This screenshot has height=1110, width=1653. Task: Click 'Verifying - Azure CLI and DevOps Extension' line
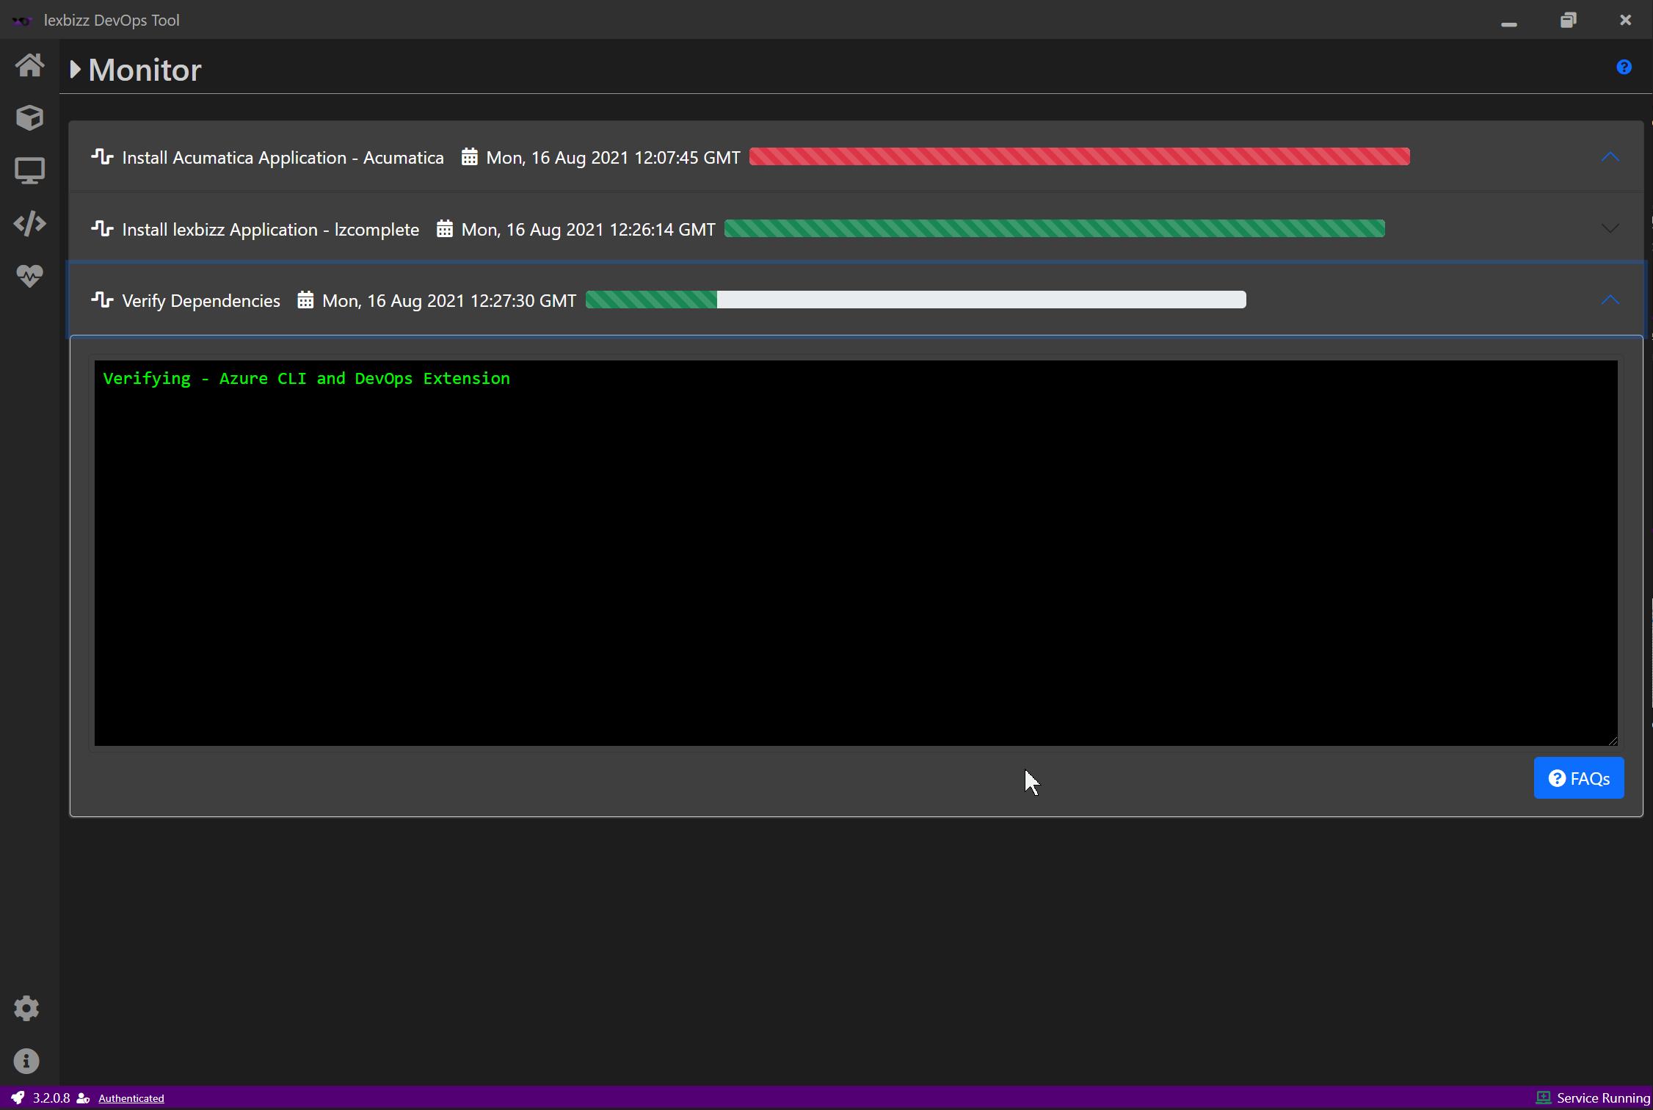click(306, 379)
